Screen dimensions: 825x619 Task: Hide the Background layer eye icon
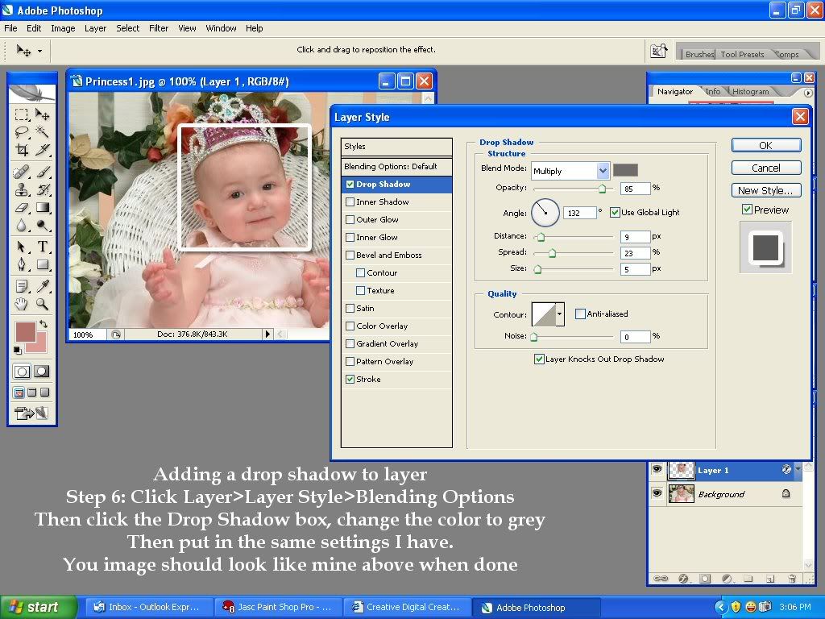tap(657, 493)
